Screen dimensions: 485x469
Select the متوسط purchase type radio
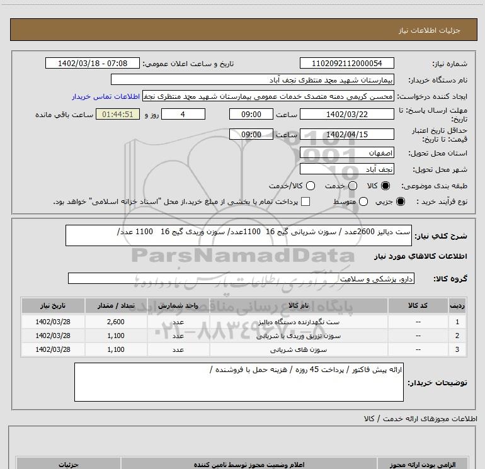[x=363, y=201]
